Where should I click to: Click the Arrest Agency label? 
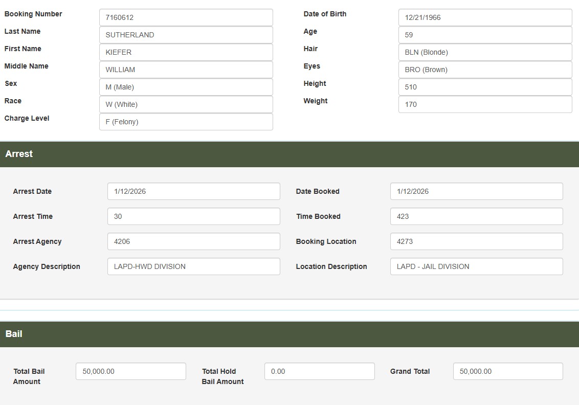point(37,241)
